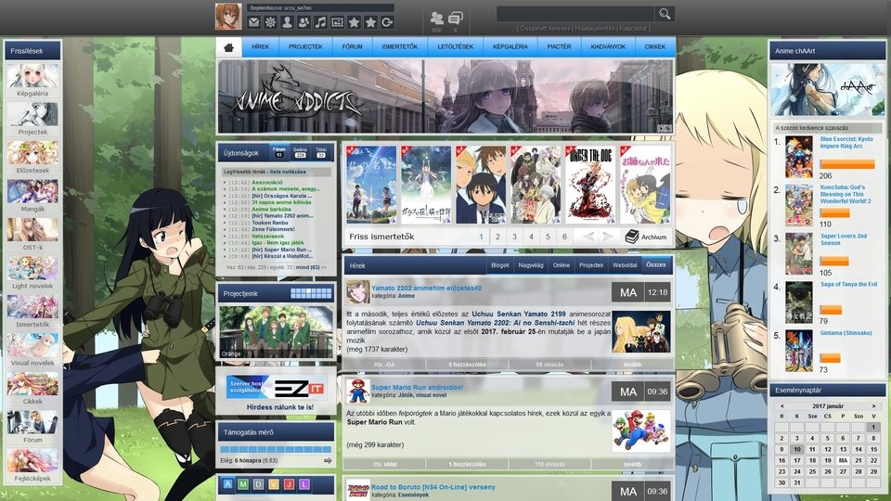
Task: Click the Támogatás mérő progress bar
Action: coord(276,449)
